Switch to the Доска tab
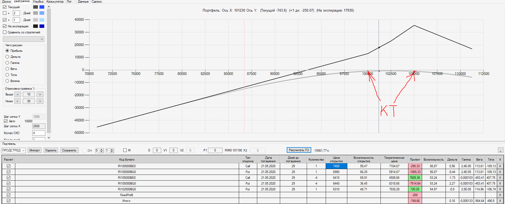Viewport: 505px width, 204px height. click(x=6, y=2)
